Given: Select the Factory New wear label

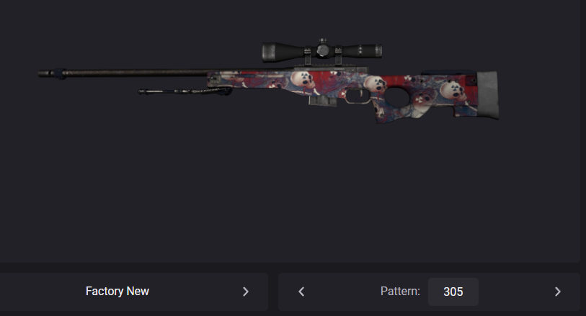Looking at the screenshot, I should 117,292.
